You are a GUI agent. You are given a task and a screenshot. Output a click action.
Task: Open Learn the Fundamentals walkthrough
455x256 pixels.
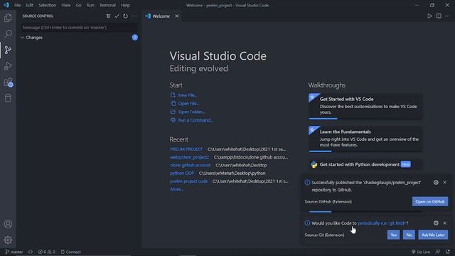click(365, 139)
